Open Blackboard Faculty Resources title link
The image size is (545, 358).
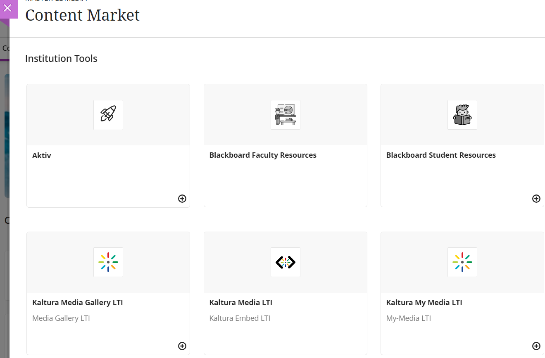tap(263, 155)
